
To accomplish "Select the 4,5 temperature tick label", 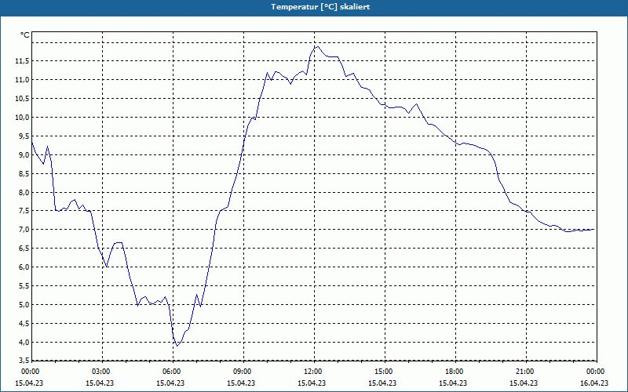I will point(24,324).
